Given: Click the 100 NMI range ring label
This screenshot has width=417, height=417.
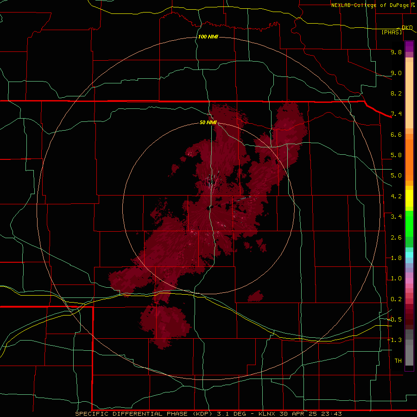Looking at the screenshot, I should 208,37.
